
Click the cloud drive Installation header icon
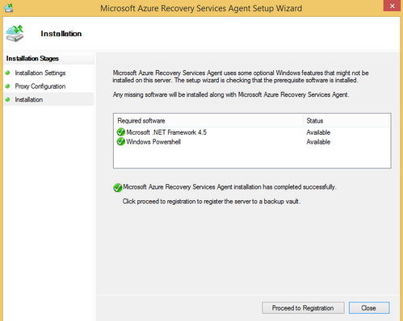pyautogui.click(x=15, y=34)
